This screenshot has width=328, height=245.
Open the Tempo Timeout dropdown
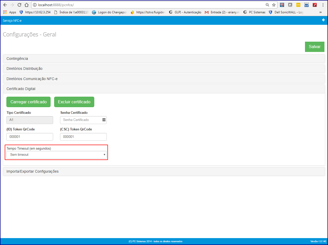(56, 155)
